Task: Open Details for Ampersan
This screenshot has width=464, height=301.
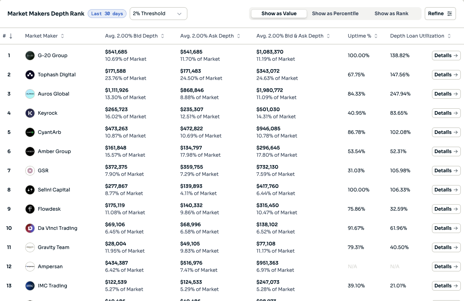Action: 446,267
